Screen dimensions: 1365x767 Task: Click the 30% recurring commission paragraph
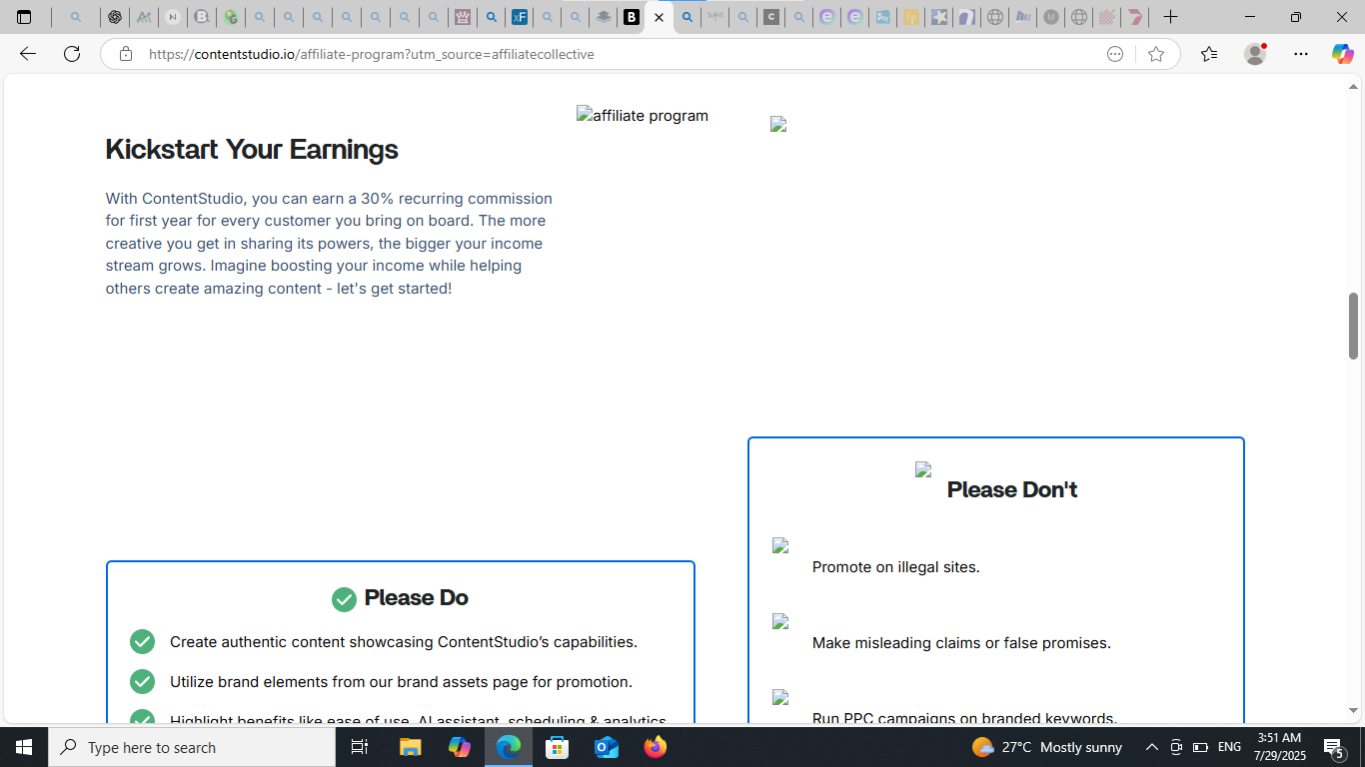coord(329,244)
